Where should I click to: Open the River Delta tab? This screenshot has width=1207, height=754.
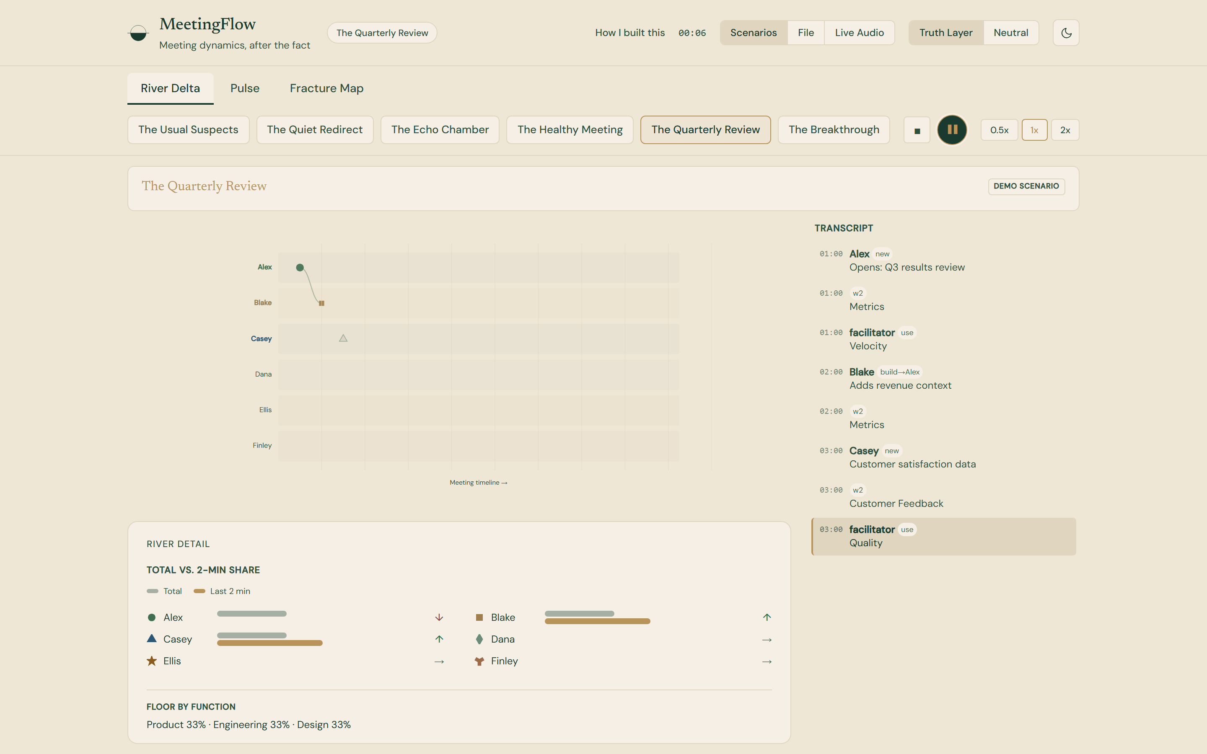(x=170, y=88)
